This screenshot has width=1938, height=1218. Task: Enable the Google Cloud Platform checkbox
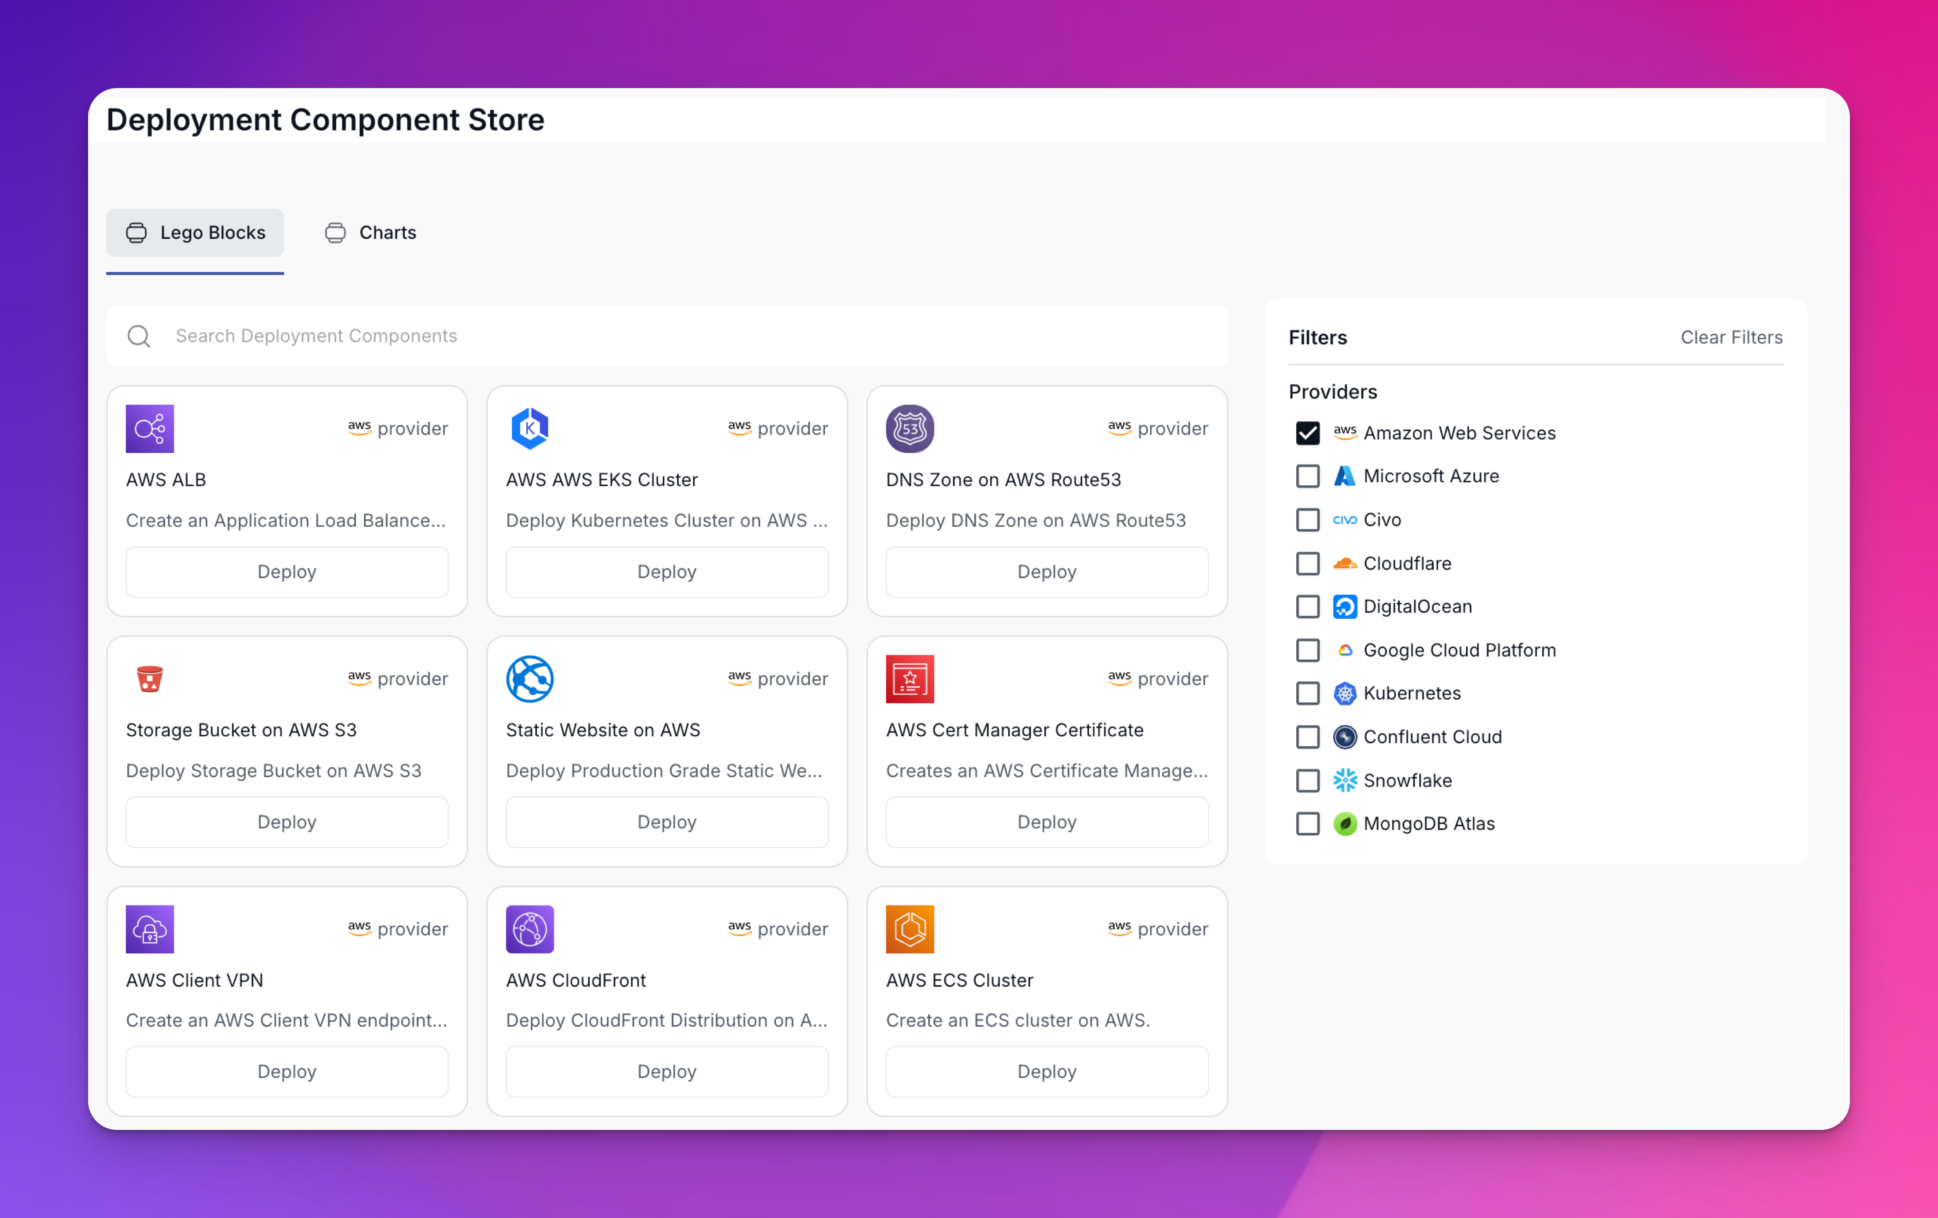click(x=1307, y=650)
